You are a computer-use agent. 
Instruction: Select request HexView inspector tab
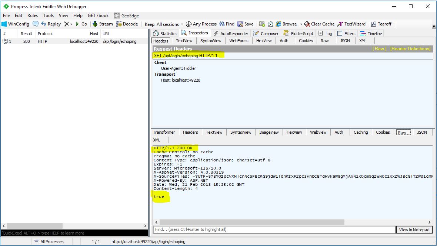click(264, 41)
